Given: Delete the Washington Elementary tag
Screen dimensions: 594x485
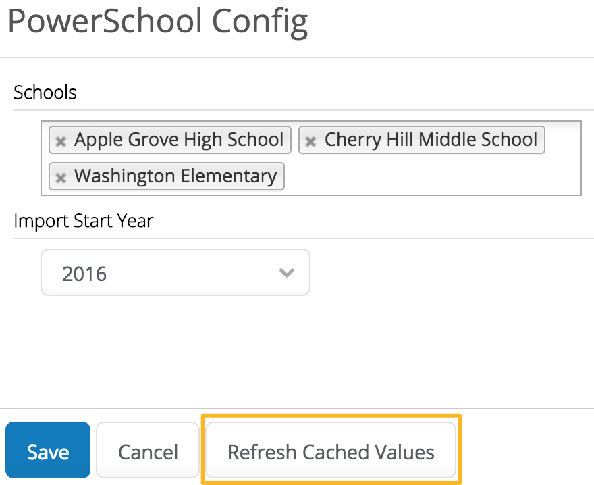Looking at the screenshot, I should (61, 178).
